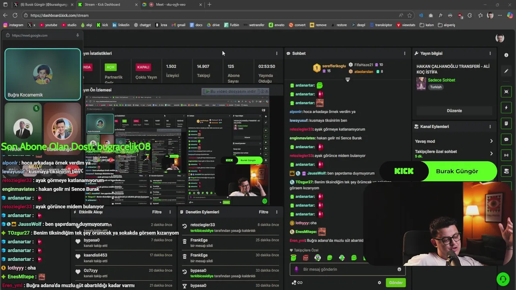Image resolution: width=516 pixels, height=290 pixels.
Task: Click the pencil edit icon in sidebar
Action: pyautogui.click(x=506, y=71)
